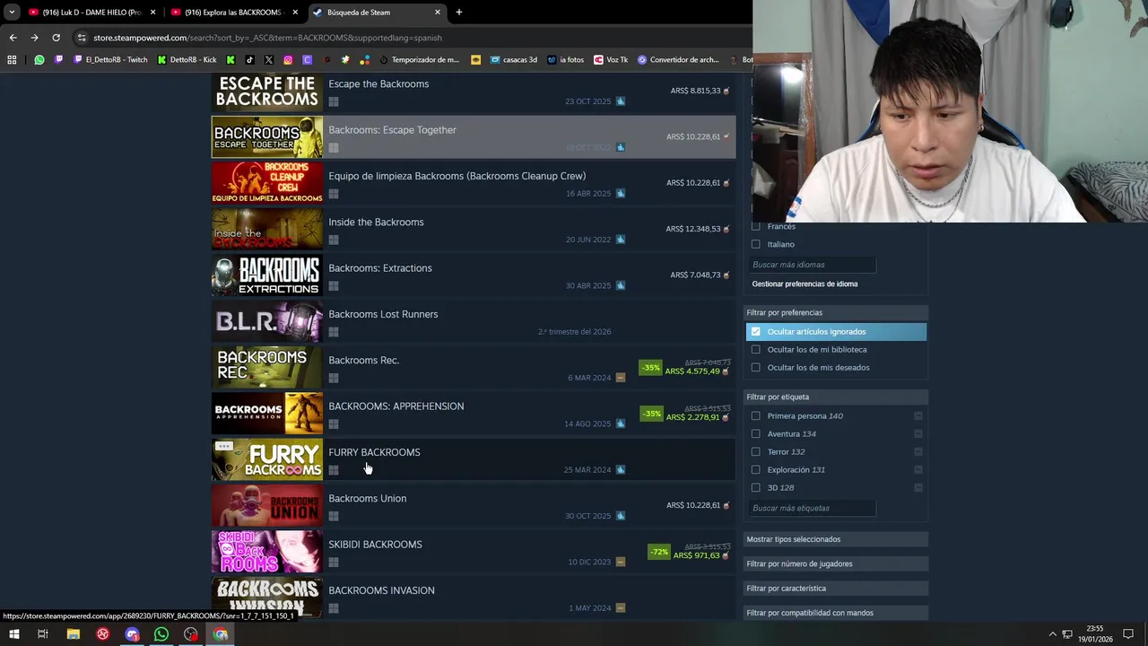Open the TikTok bookmark icon
The image size is (1148, 646).
pyautogui.click(x=249, y=60)
